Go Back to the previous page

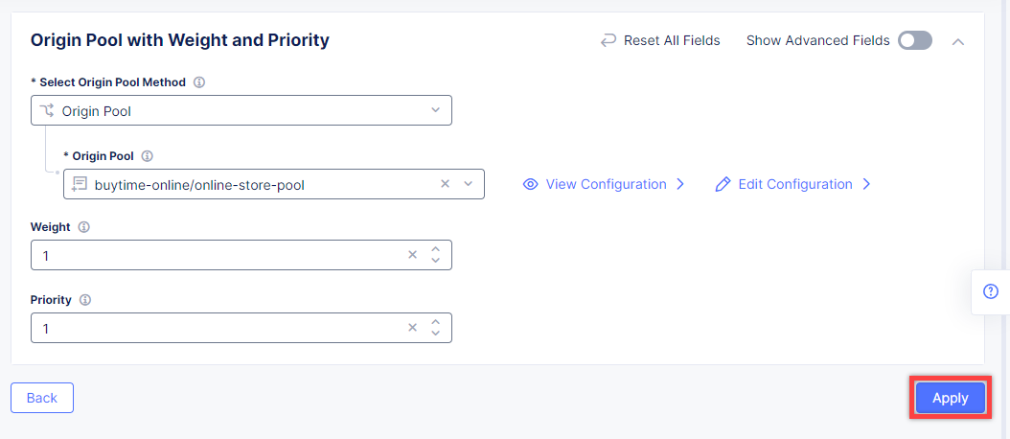42,398
